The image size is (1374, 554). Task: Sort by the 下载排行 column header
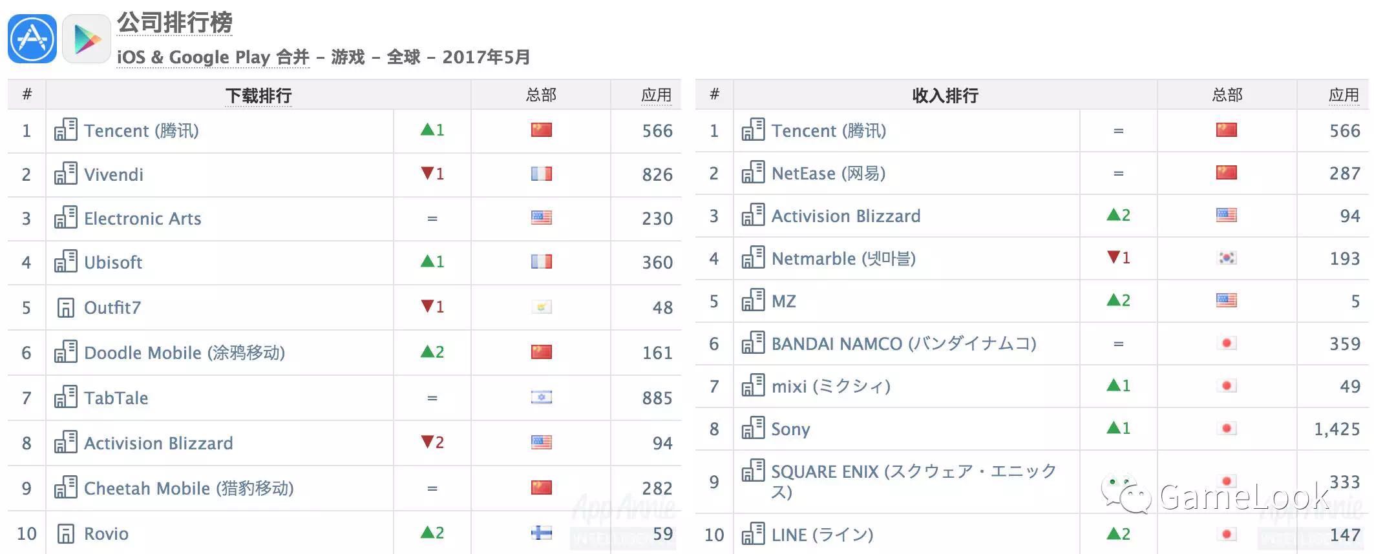[x=259, y=96]
